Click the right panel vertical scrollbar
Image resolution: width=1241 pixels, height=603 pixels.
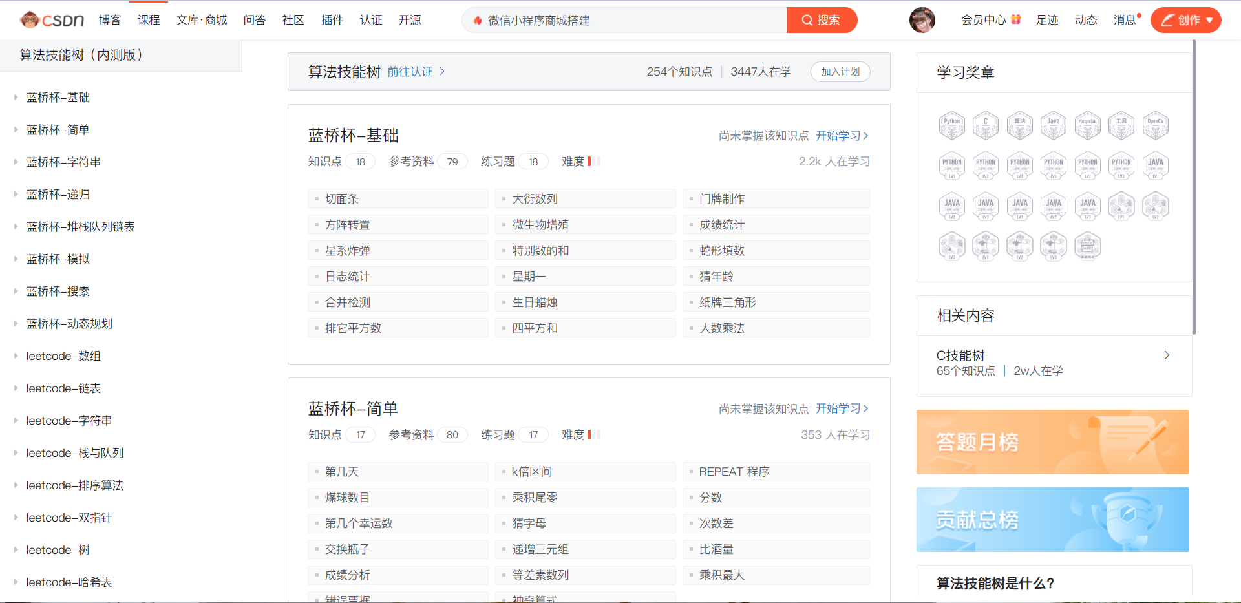tap(1194, 187)
